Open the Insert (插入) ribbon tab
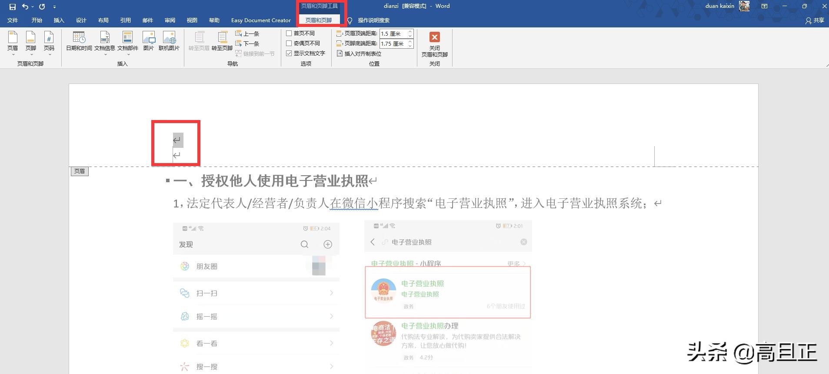The image size is (829, 374). click(59, 20)
